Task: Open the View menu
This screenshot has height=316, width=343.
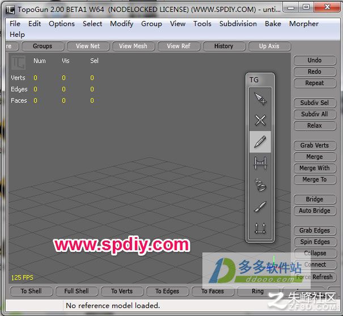Action: pyautogui.click(x=177, y=24)
